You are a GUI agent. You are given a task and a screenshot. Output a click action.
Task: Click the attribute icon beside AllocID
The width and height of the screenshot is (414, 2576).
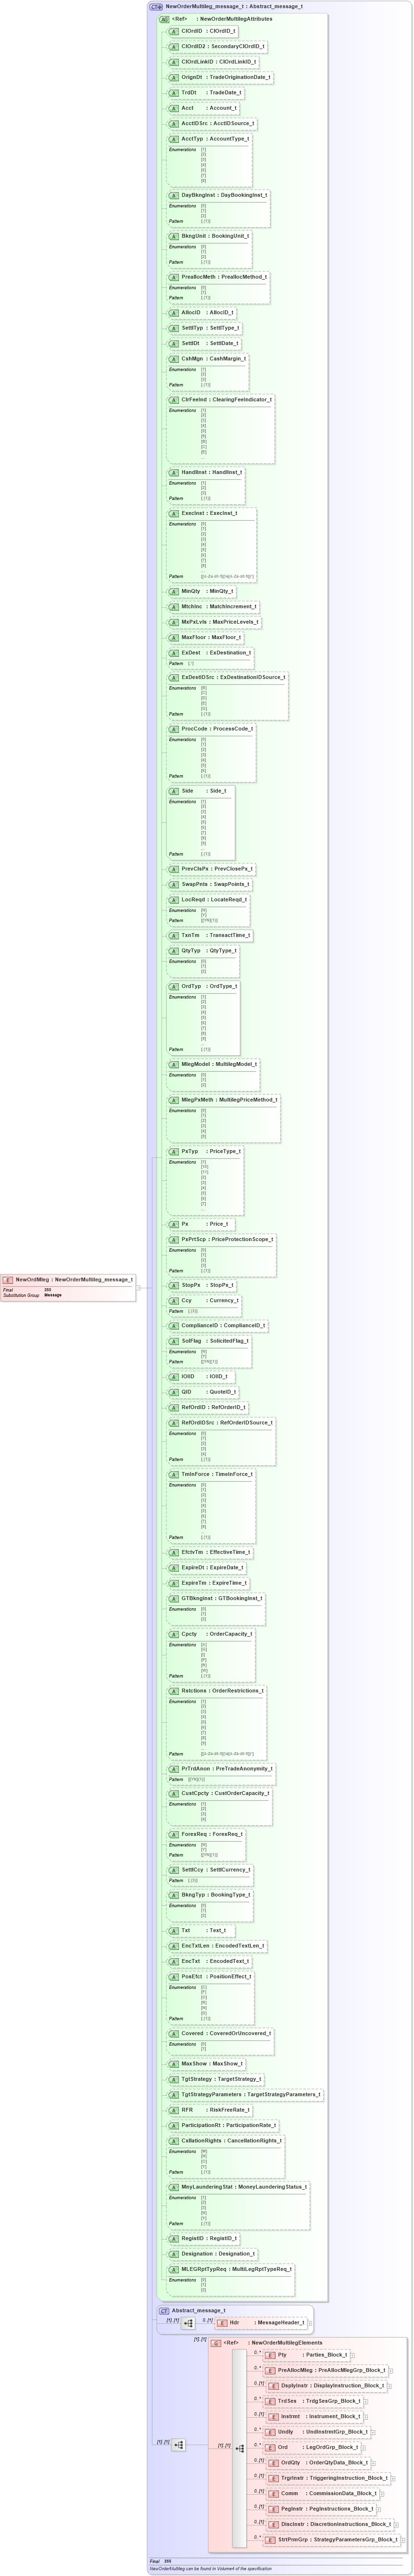[x=174, y=313]
